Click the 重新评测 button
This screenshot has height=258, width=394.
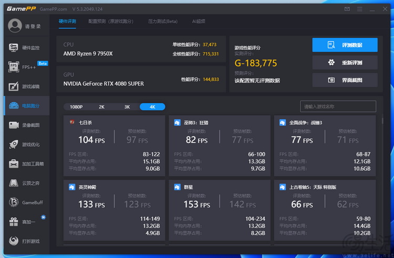pos(345,63)
